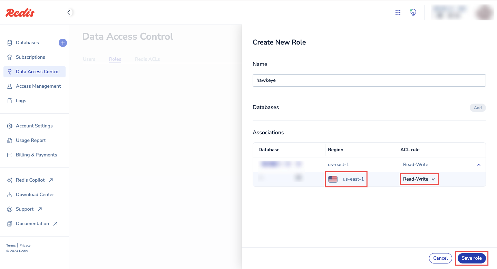Click the Redis logo
The height and width of the screenshot is (269, 497).
(x=20, y=12)
